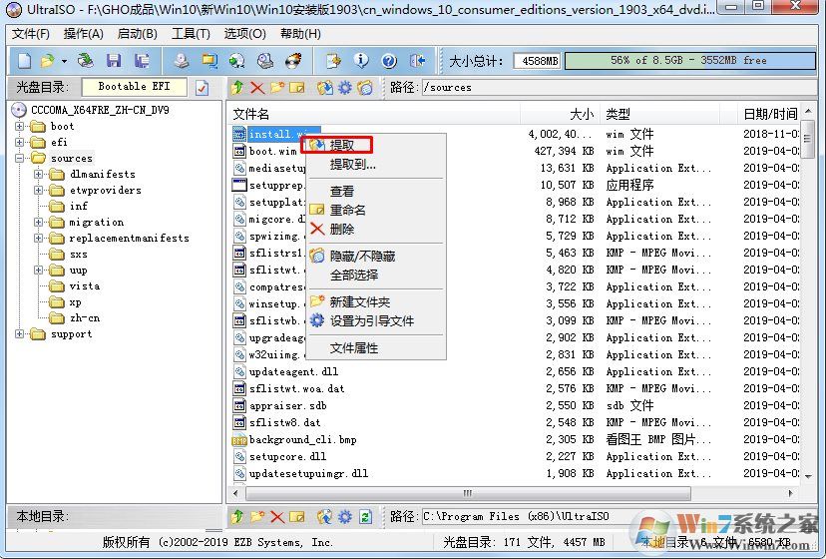Click the 56% of 8.5GB capacity bar
The height and width of the screenshot is (559, 826).
pyautogui.click(x=689, y=61)
